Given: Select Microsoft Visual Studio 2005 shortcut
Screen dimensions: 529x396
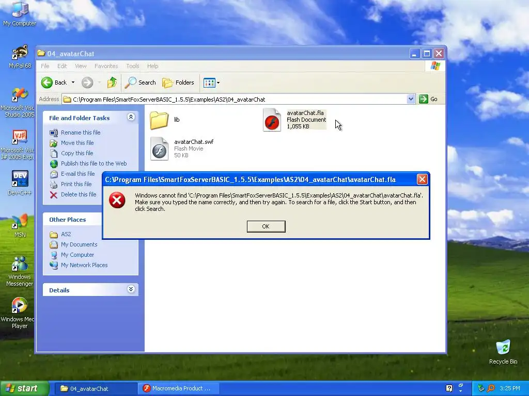Looking at the screenshot, I should point(18,102).
